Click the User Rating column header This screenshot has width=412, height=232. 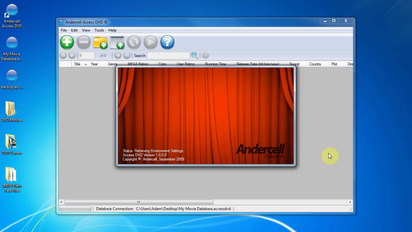[x=185, y=64]
